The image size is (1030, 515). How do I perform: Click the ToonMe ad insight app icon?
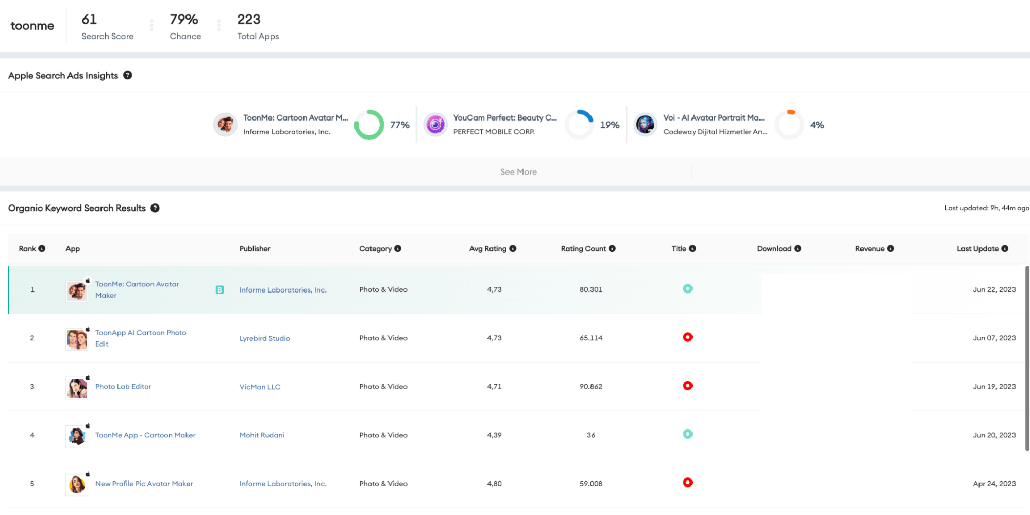point(225,125)
